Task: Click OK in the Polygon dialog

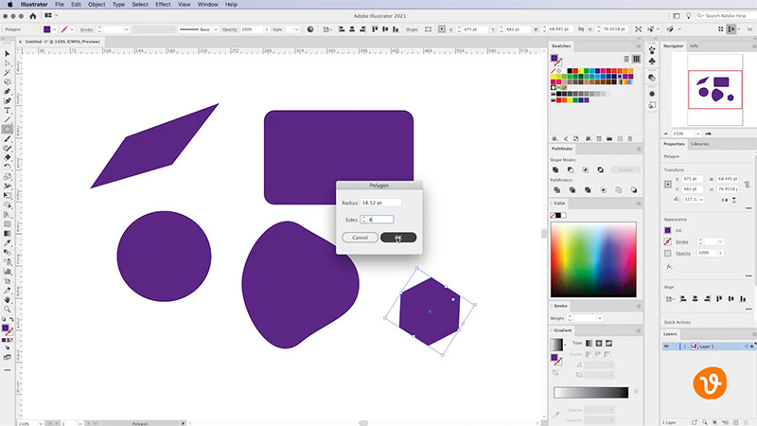Action: pos(398,238)
